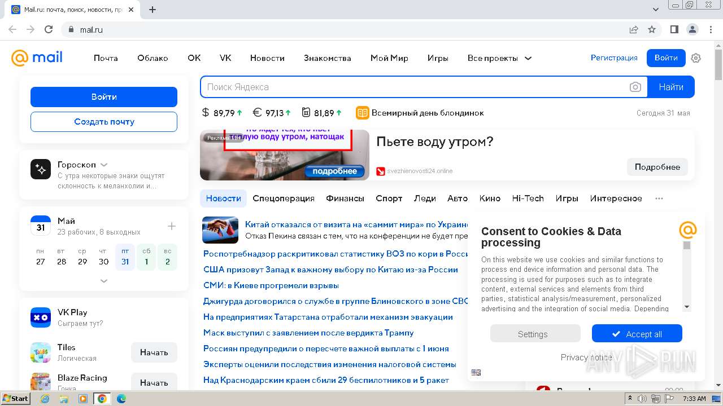Open the tab search dropdown arrow

pos(656,10)
